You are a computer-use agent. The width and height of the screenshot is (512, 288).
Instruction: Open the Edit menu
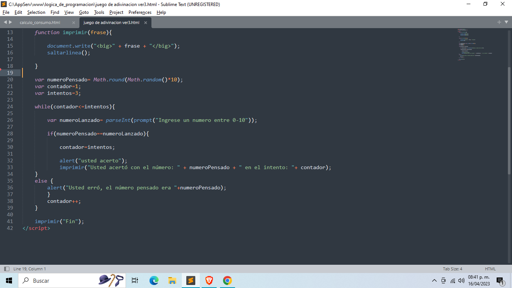[18, 12]
